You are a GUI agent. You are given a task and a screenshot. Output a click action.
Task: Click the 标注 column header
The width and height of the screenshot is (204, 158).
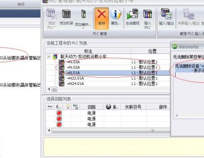tap(88, 51)
